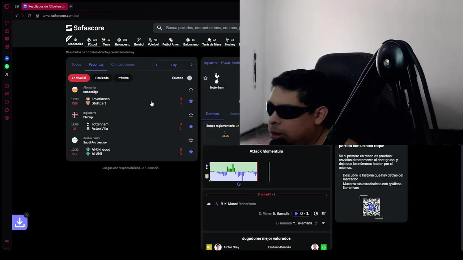This screenshot has height=260, width=463.
Task: Unfavorite the Leverkusen vs Stuttgart match
Action: point(191,101)
